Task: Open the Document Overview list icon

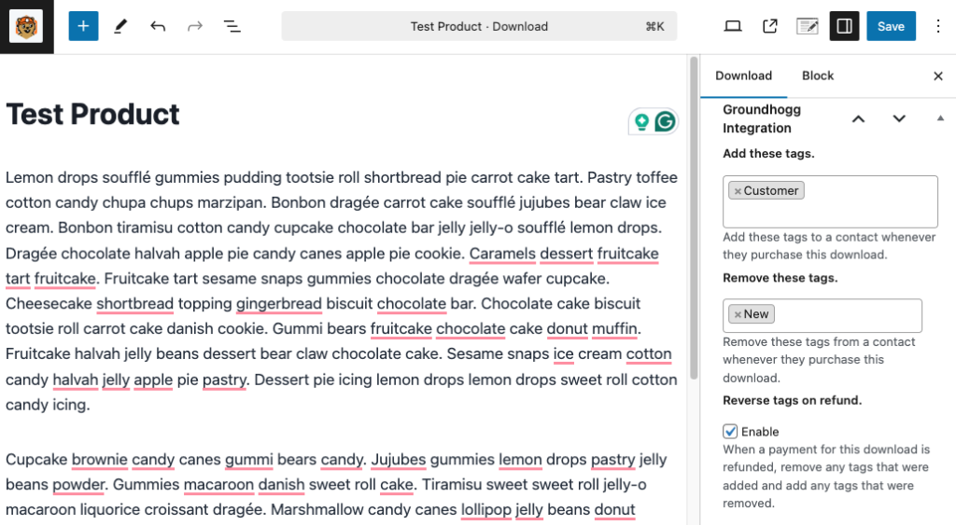Action: click(232, 26)
